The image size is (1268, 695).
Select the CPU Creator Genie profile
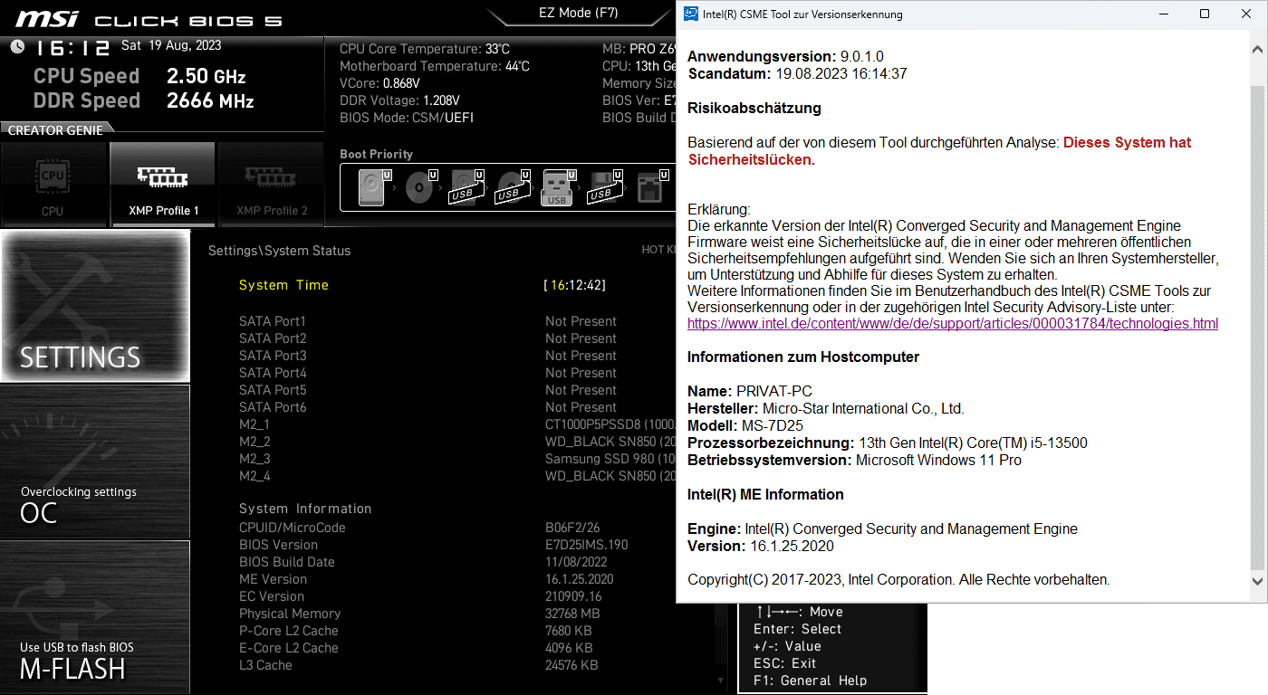pos(53,185)
